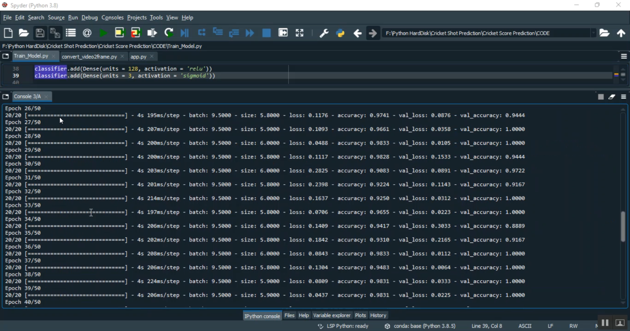Screen dimensions: 630x331
Task: Clear console with the eraser icon
Action: tap(612, 96)
